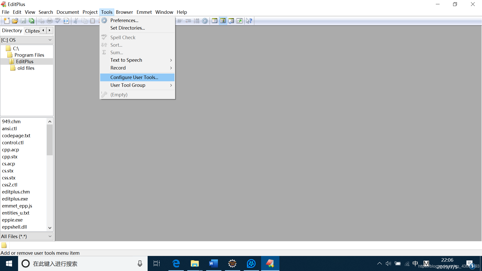
Task: Open the Emmet menu
Action: click(144, 12)
